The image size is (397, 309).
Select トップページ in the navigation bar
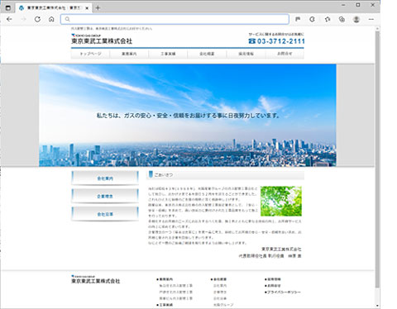[x=90, y=54]
